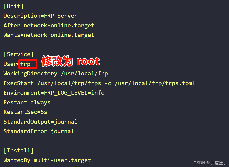The width and height of the screenshot is (229, 167).
Task: Click the RestartSec=5s line
Action: [x=25, y=112]
